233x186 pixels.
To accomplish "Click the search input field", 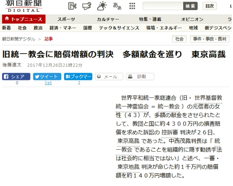I will 163,6.
